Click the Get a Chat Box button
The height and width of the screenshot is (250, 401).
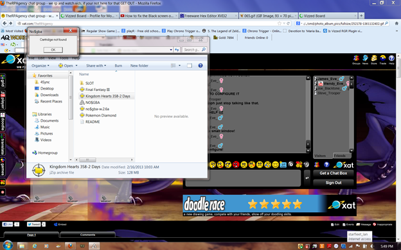[x=334, y=173]
